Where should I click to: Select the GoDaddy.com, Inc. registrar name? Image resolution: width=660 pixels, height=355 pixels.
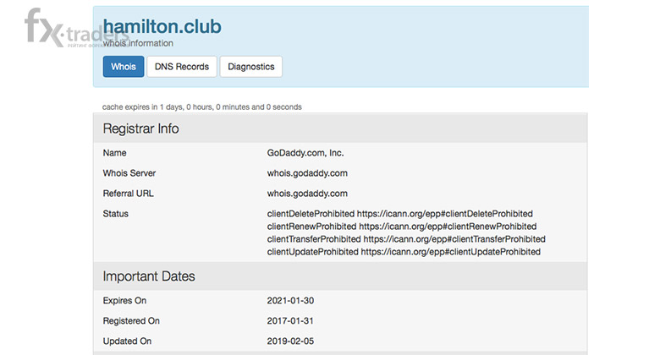point(305,153)
